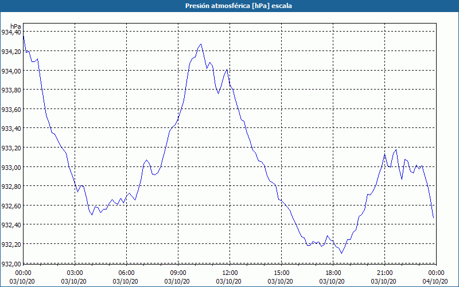Click the curve's lowest point near 18:30

[x=341, y=253]
